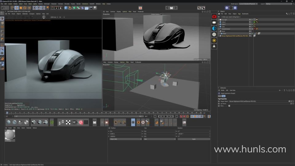
Task: Click the red Octane camera icon
Action: (214, 17)
